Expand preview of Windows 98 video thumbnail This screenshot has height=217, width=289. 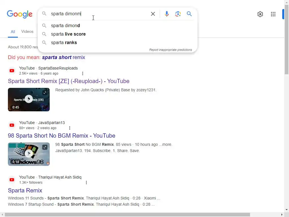point(45,147)
